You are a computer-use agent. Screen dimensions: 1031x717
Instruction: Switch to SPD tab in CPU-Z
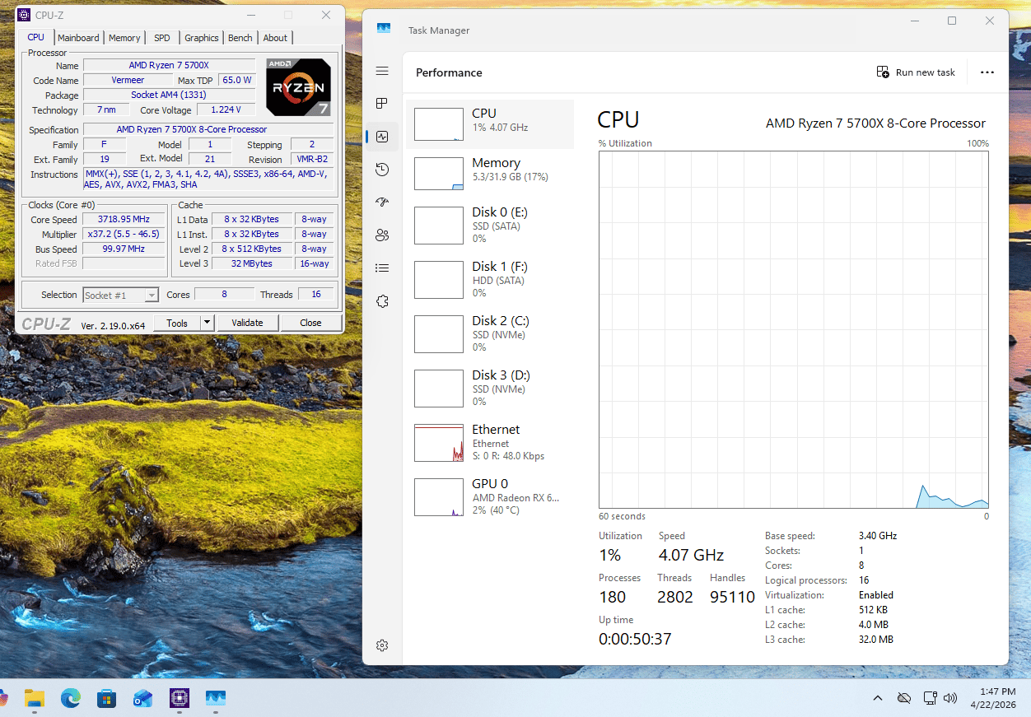coord(162,38)
